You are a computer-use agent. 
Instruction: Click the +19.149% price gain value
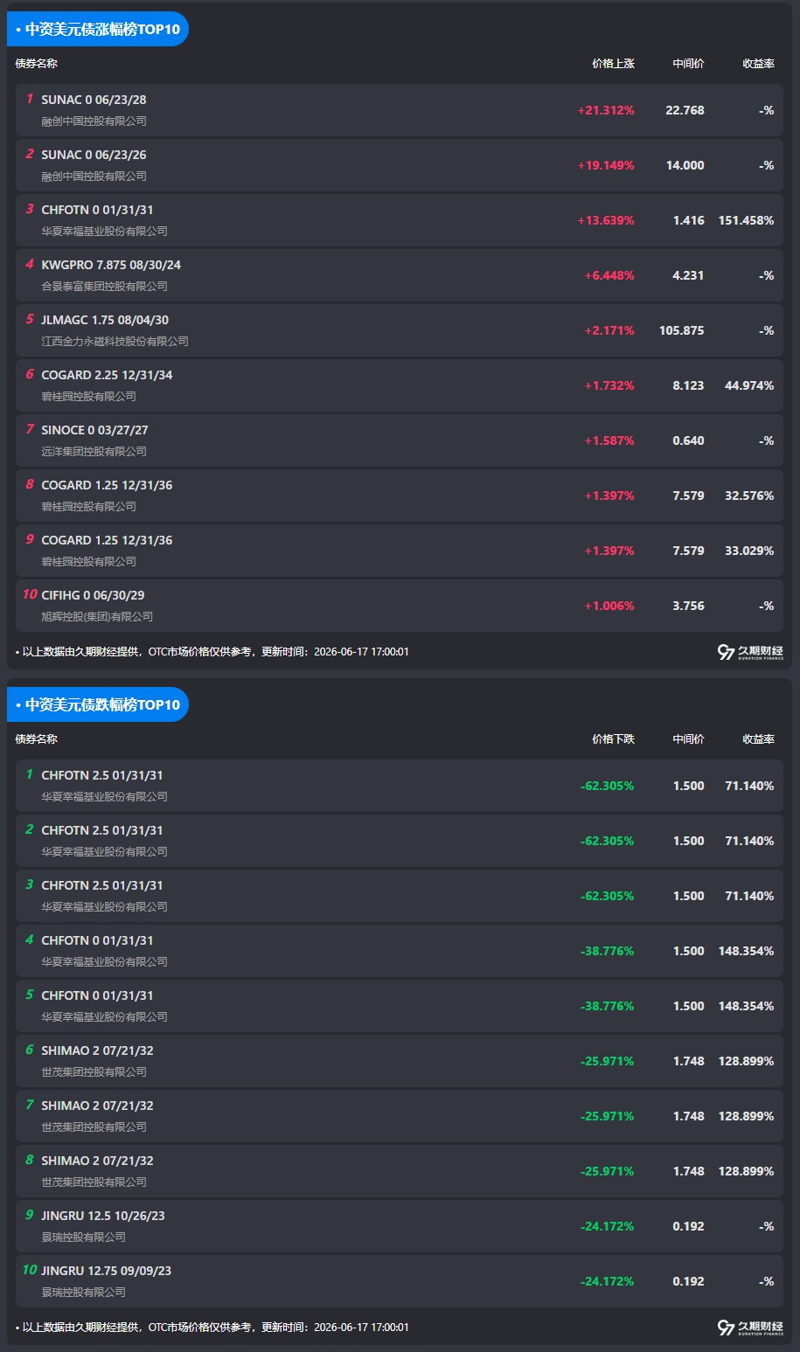(x=606, y=165)
